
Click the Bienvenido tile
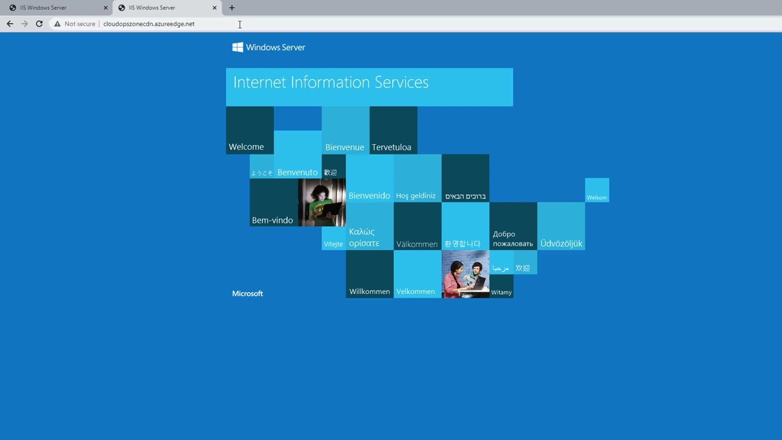click(370, 178)
